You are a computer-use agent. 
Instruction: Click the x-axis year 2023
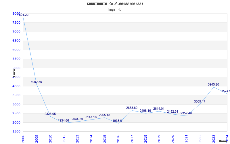click(x=214, y=139)
